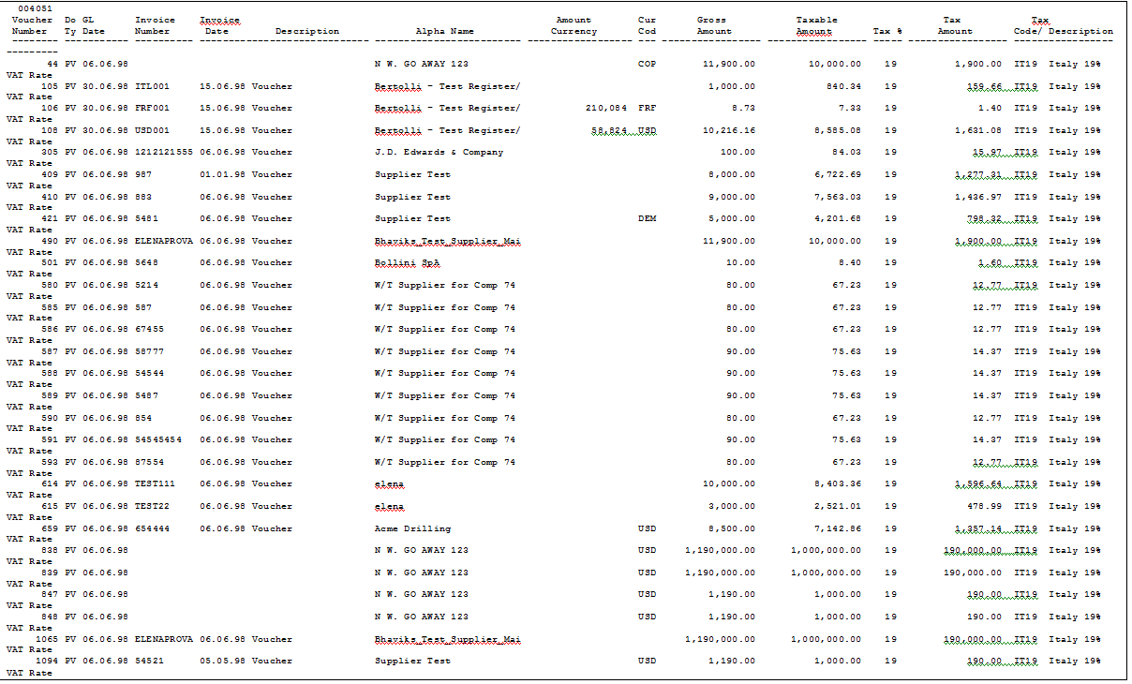Image resolution: width=1132 pixels, height=684 pixels.
Task: Click tax amount 1,436.97
Action: click(978, 197)
